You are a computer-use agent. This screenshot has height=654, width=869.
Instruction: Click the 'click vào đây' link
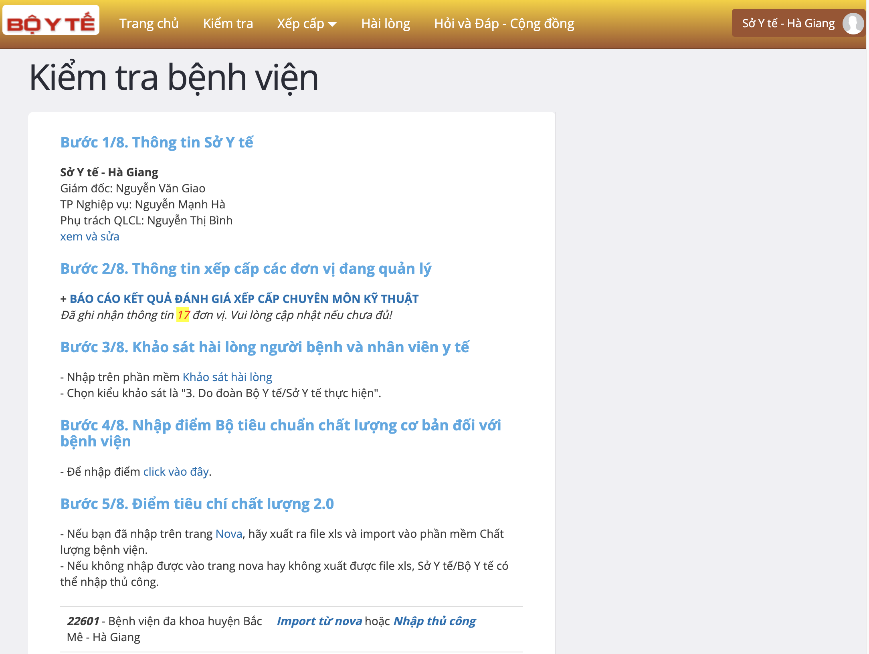click(x=176, y=472)
